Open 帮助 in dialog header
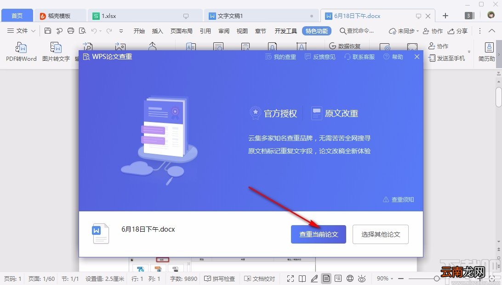 tap(394, 57)
